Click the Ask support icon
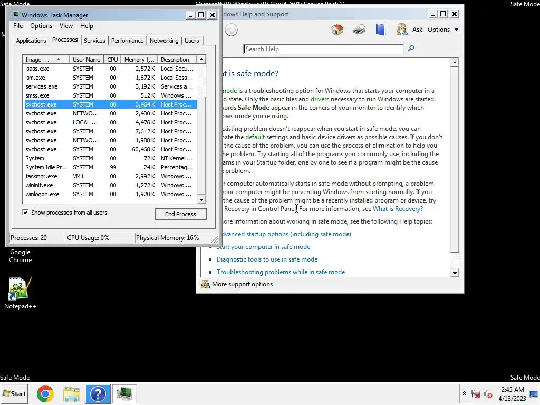The height and width of the screenshot is (405, 540). (401, 30)
